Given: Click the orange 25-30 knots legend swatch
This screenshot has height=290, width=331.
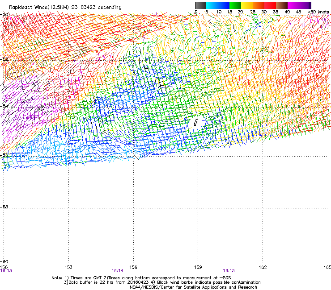Looking at the screenshot, I should 259,5.
